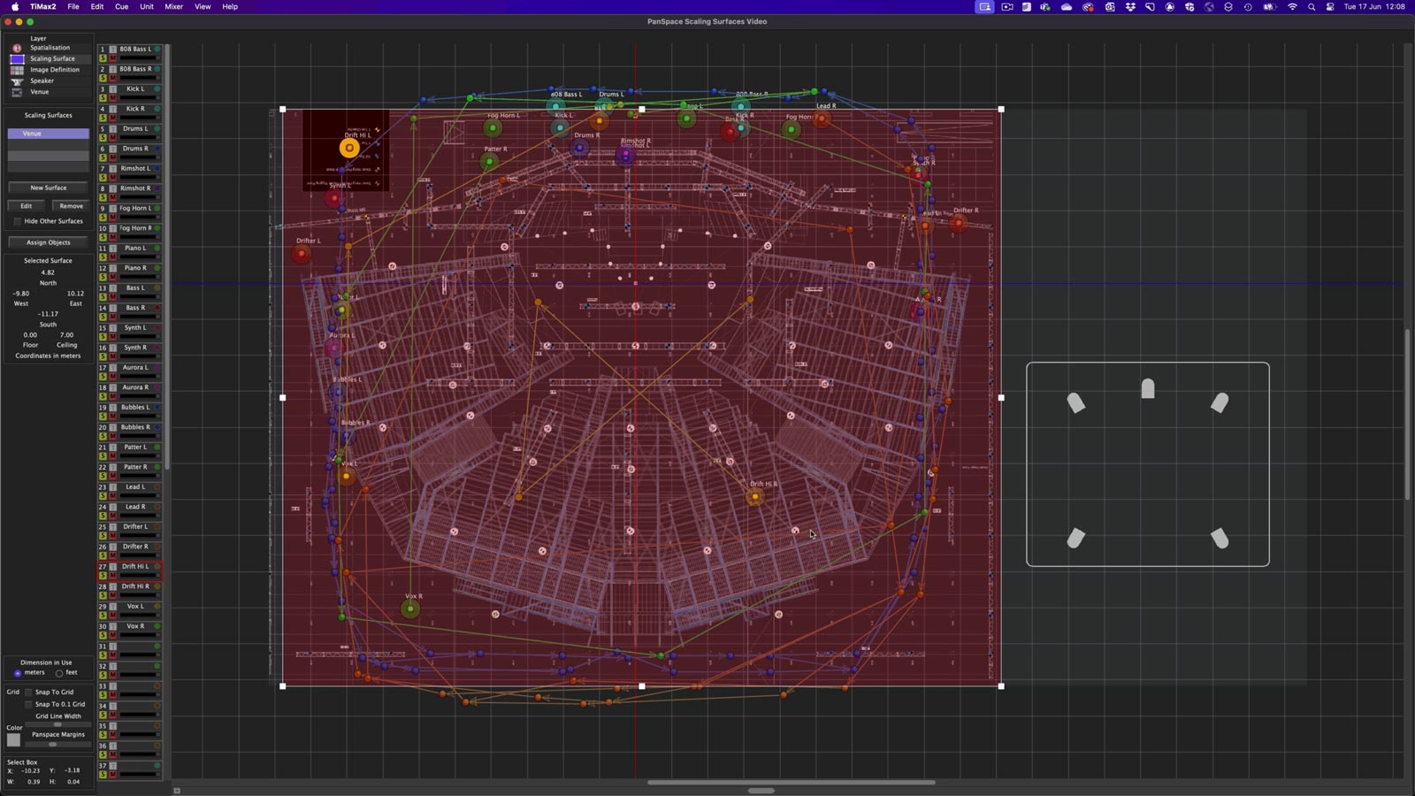Click the New Surface button
Image resolution: width=1415 pixels, height=796 pixels.
[x=48, y=188]
